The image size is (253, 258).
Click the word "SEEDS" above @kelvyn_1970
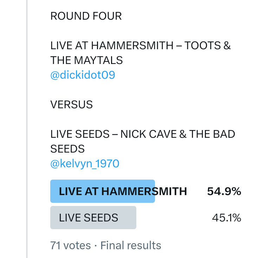(x=67, y=149)
